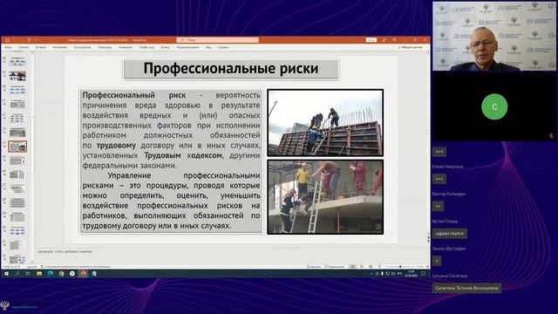Open Yandex Browser from the taskbar
The image size is (558, 314).
pos(72,273)
